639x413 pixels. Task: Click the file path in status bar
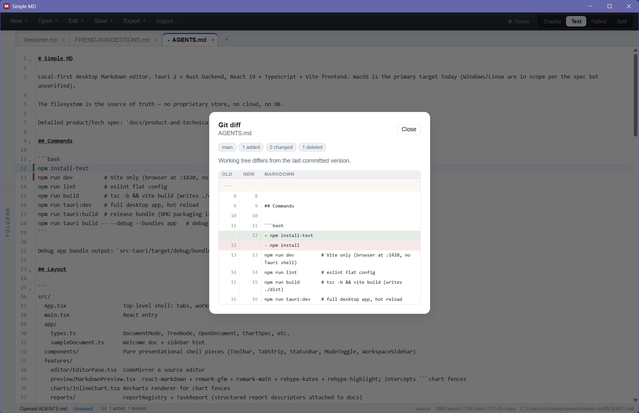pyautogui.click(x=577, y=409)
